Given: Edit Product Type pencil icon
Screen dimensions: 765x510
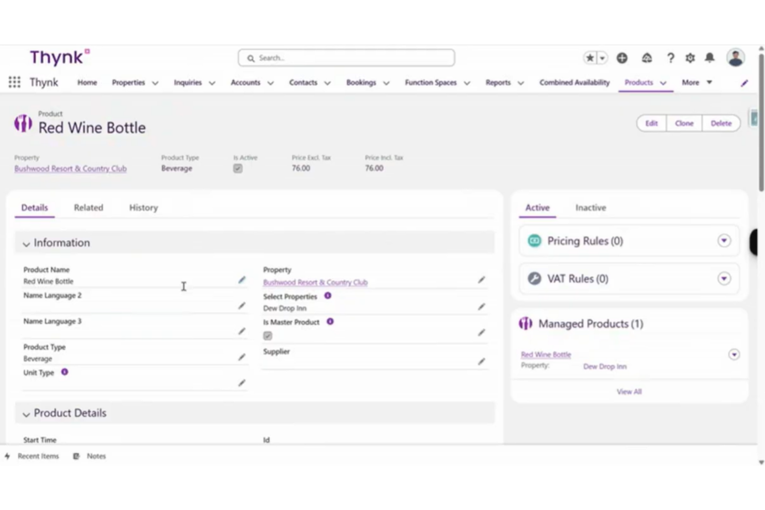Looking at the screenshot, I should 241,357.
